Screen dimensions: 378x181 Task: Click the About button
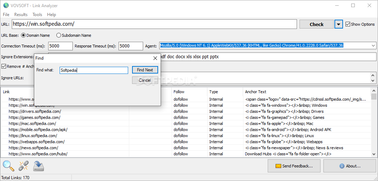(349, 166)
